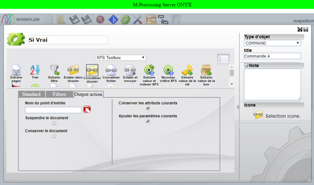Choose the Concaténer dossier tool
The width and height of the screenshot is (314, 185).
92,70
